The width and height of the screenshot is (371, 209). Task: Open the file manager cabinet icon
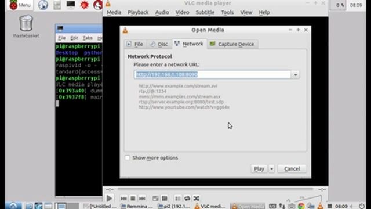coord(57,5)
